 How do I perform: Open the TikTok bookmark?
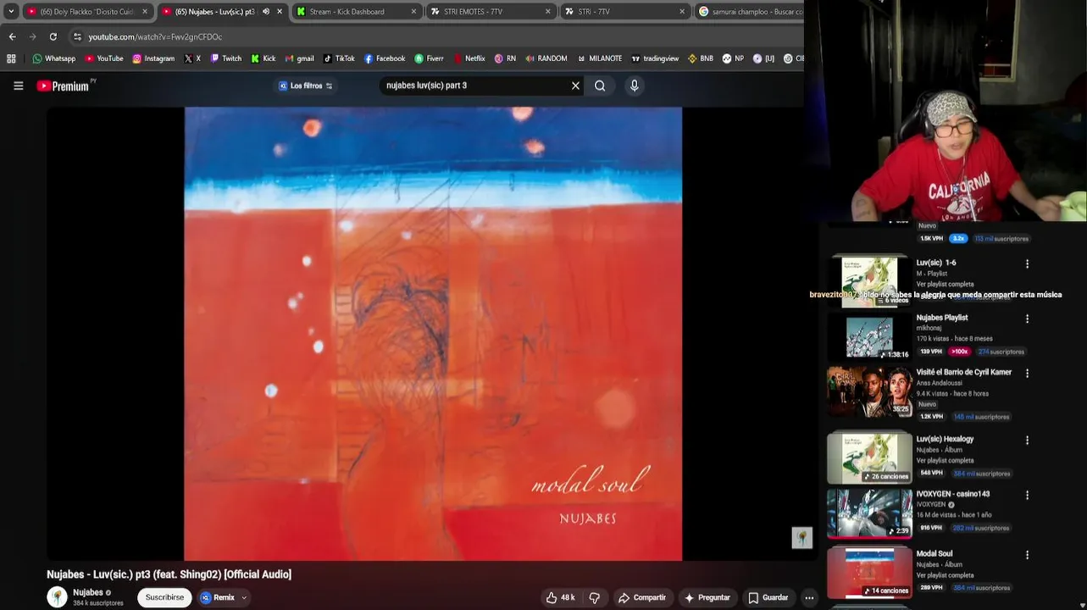click(339, 58)
